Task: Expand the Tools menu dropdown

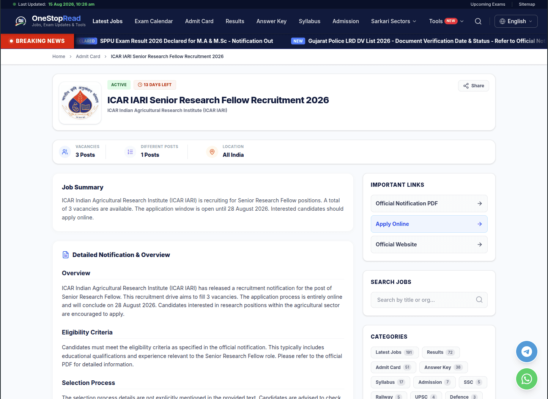Action: click(446, 21)
